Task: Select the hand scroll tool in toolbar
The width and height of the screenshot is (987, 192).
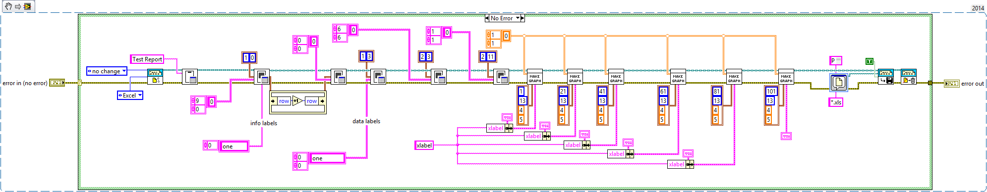Action: tap(8, 6)
